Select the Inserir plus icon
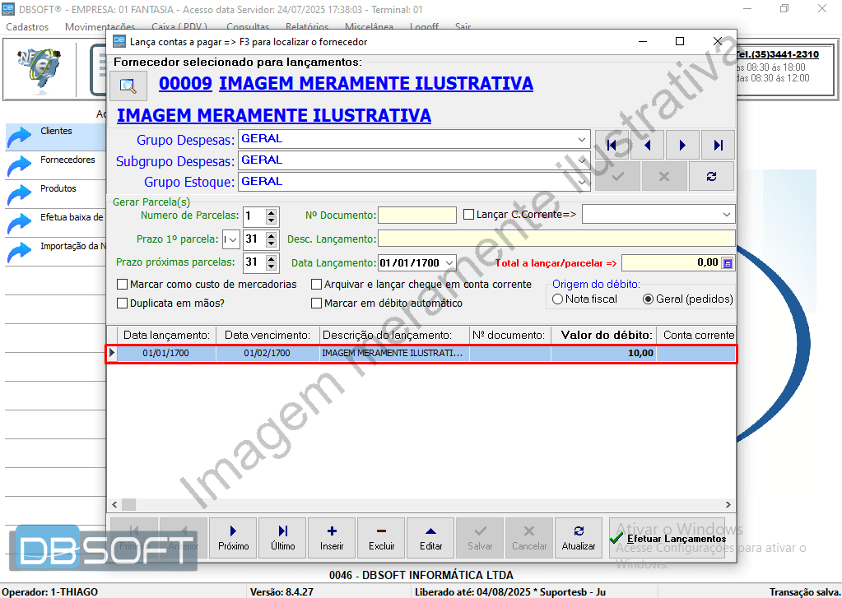 (331, 537)
